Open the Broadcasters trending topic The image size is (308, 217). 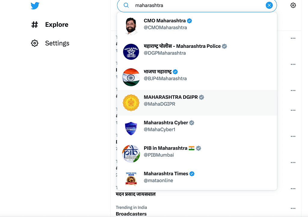tap(131, 214)
